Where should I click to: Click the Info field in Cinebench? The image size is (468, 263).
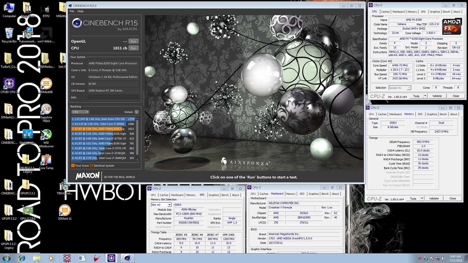(x=113, y=97)
